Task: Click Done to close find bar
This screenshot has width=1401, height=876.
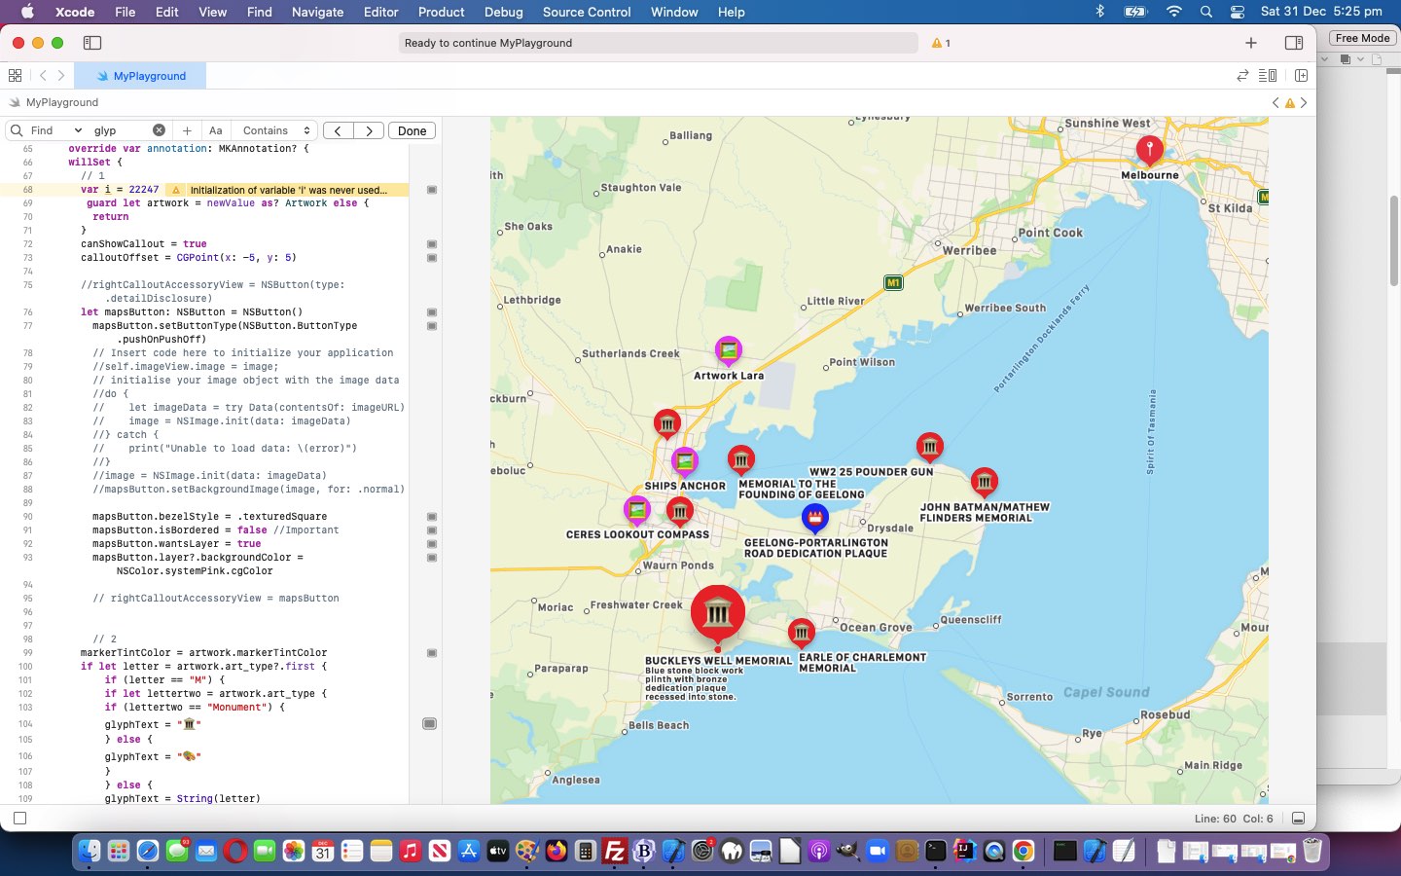Action: tap(412, 130)
